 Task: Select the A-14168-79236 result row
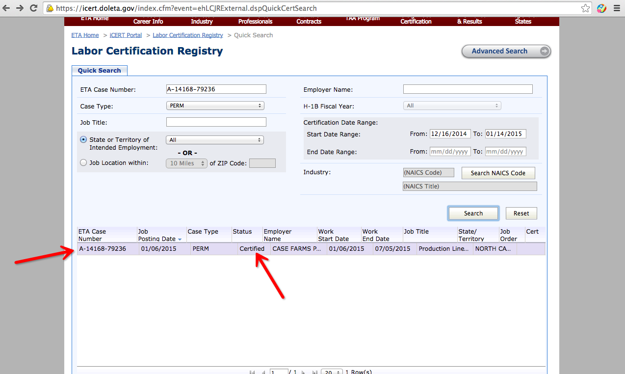[311, 249]
